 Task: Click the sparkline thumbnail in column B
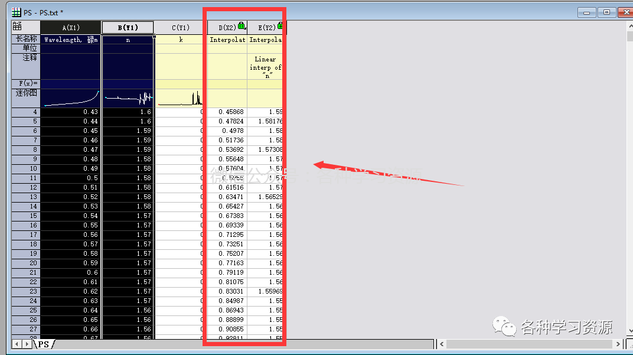(x=128, y=98)
